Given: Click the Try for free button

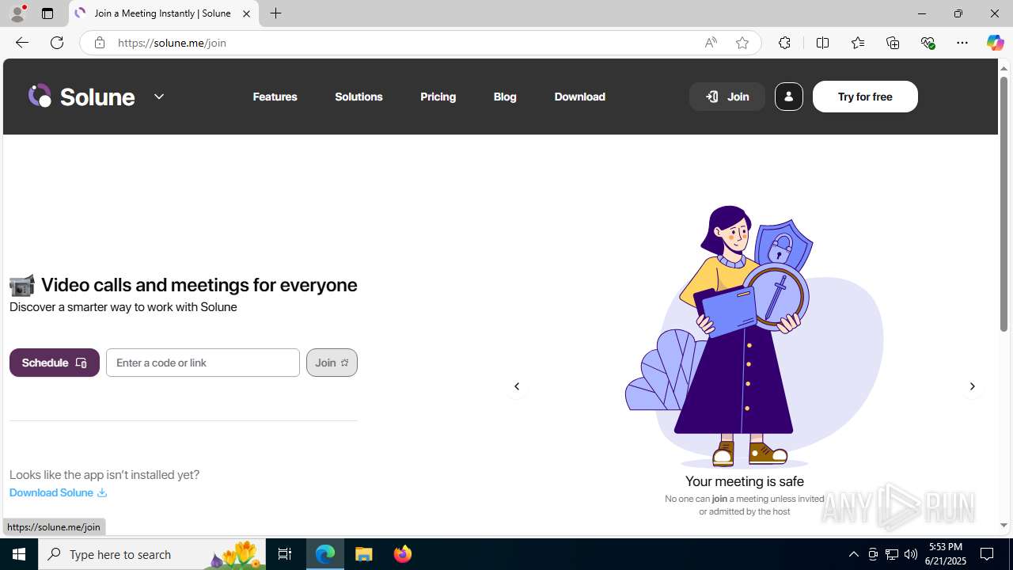Looking at the screenshot, I should [865, 97].
